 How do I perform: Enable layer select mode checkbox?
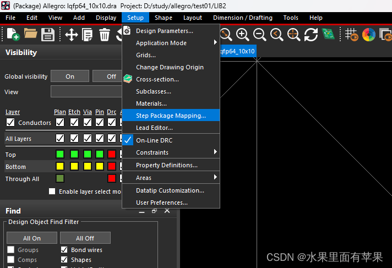point(52,192)
